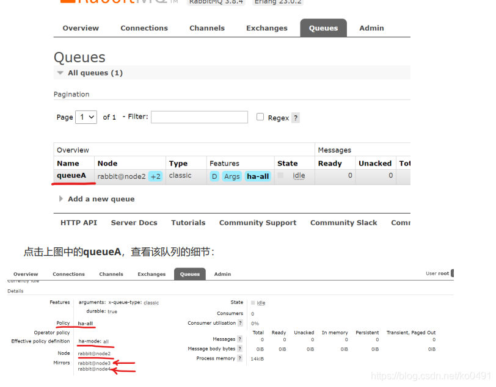Open the HTTP API footer link
Image resolution: width=496 pixels, height=387 pixels.
tap(79, 223)
